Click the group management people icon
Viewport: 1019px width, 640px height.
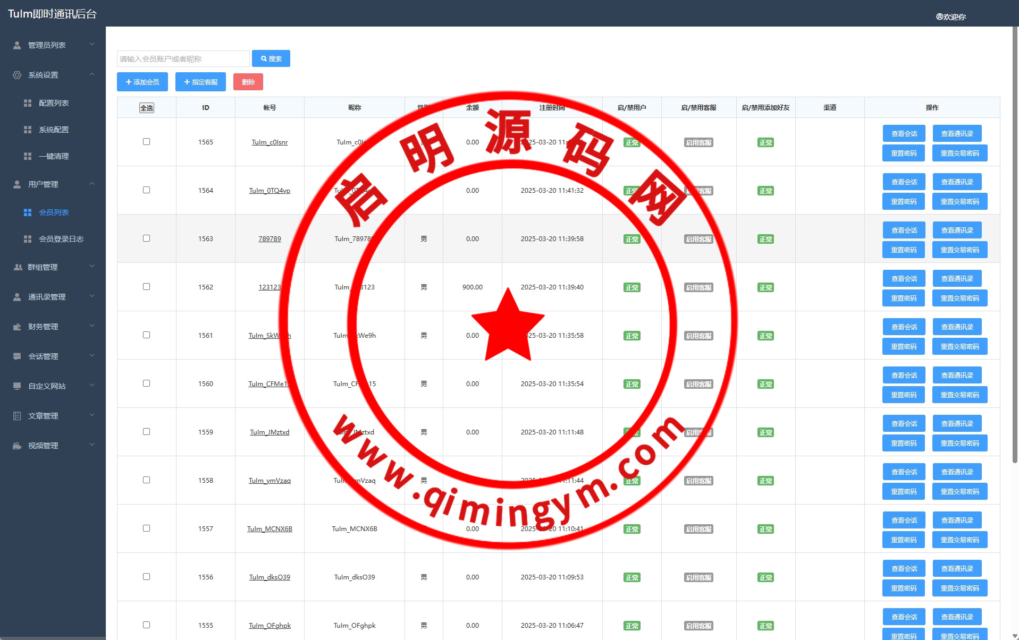pyautogui.click(x=18, y=267)
